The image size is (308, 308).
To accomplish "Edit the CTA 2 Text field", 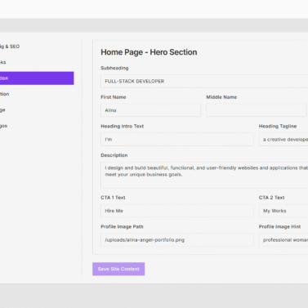I will click(x=283, y=211).
